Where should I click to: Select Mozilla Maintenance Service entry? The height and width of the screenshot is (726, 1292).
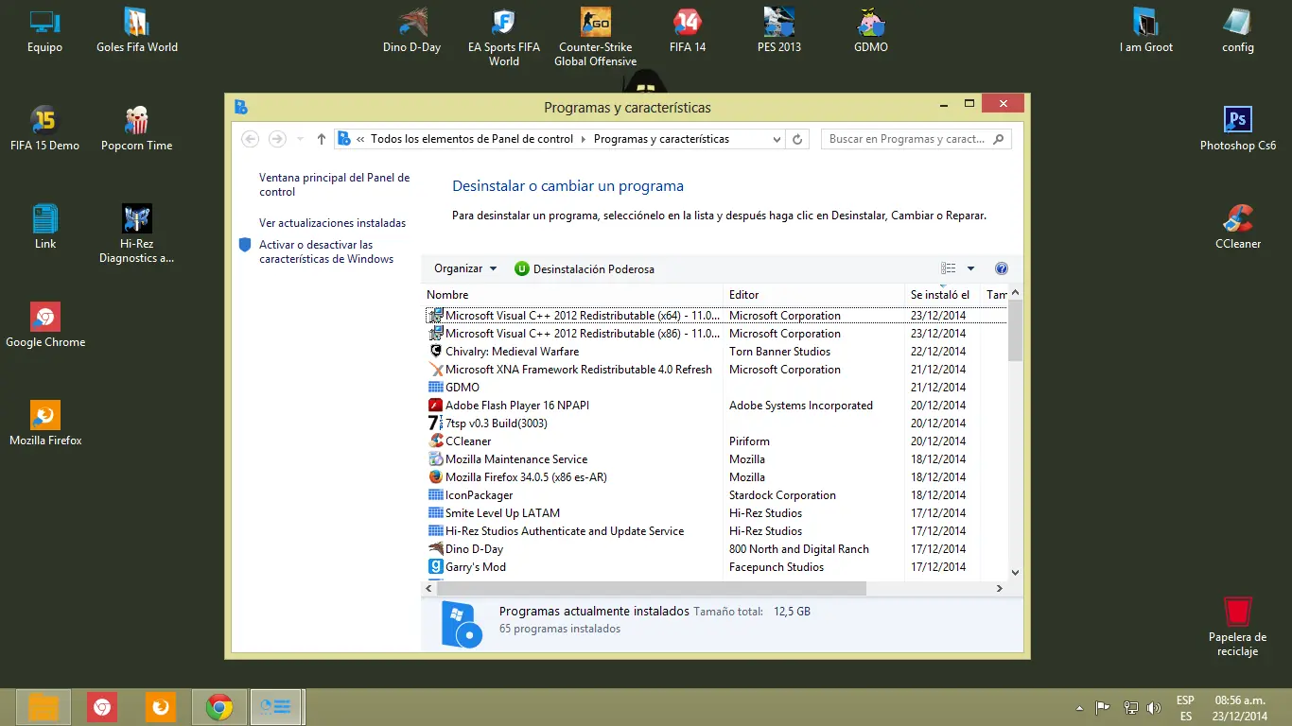715,458
